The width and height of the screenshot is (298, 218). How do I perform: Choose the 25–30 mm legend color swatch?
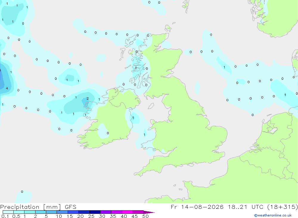(95, 212)
